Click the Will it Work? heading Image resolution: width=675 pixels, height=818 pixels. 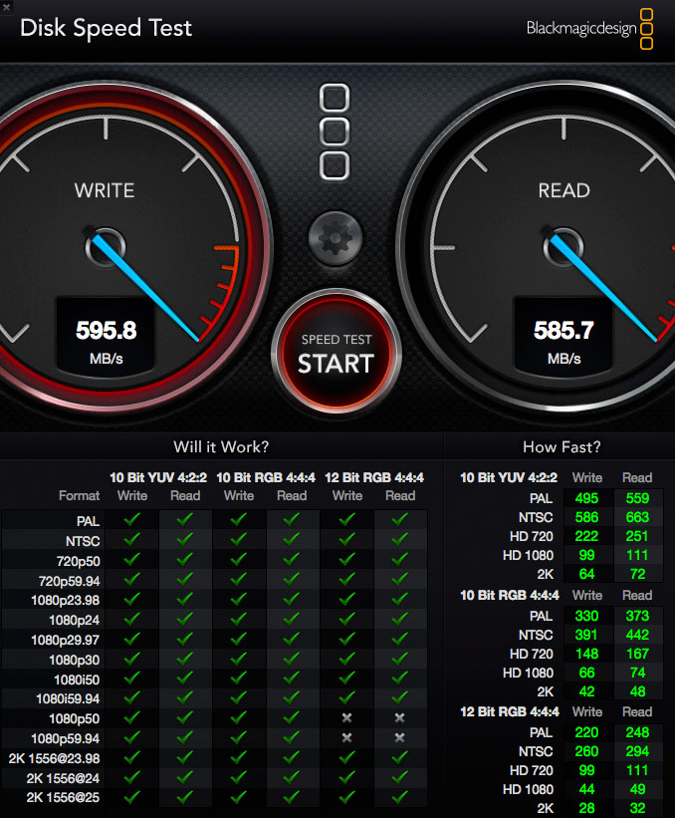(x=221, y=446)
